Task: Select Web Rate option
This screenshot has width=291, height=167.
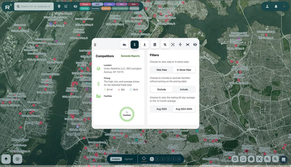Action: click(x=162, y=70)
